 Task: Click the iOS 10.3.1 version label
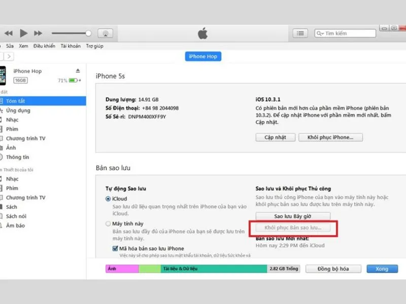[x=268, y=99]
